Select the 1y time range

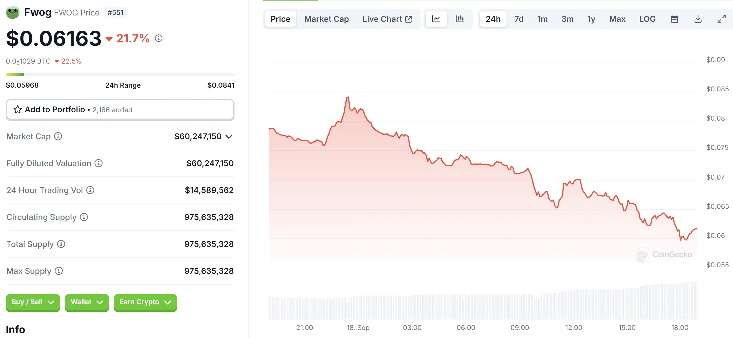[591, 19]
